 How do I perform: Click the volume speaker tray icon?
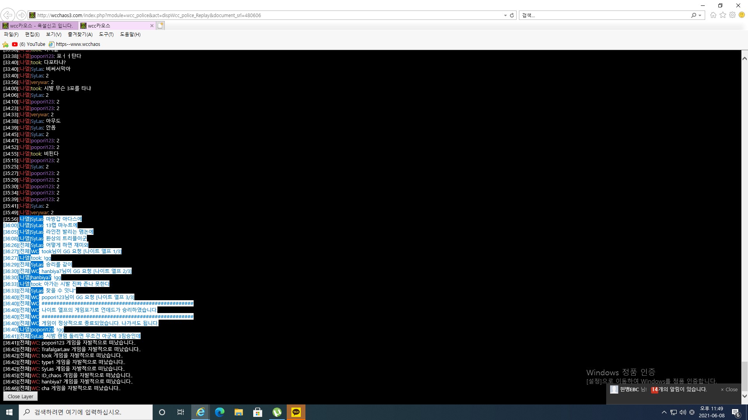(683, 412)
